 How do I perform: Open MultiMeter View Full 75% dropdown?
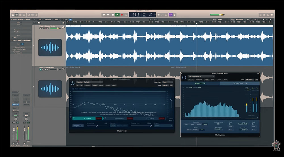coord(249,79)
